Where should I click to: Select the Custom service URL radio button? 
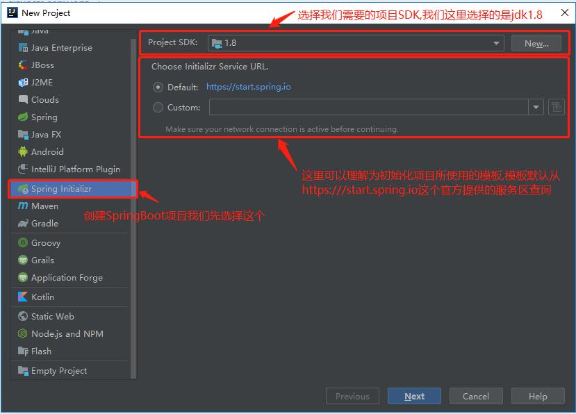pyautogui.click(x=158, y=107)
